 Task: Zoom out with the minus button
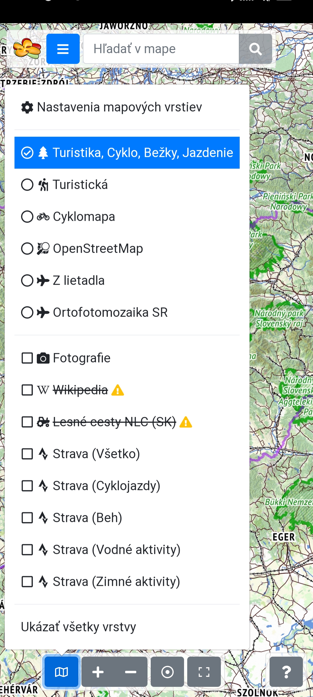(x=131, y=672)
